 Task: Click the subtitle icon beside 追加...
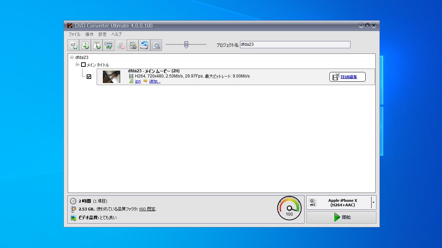[145, 81]
